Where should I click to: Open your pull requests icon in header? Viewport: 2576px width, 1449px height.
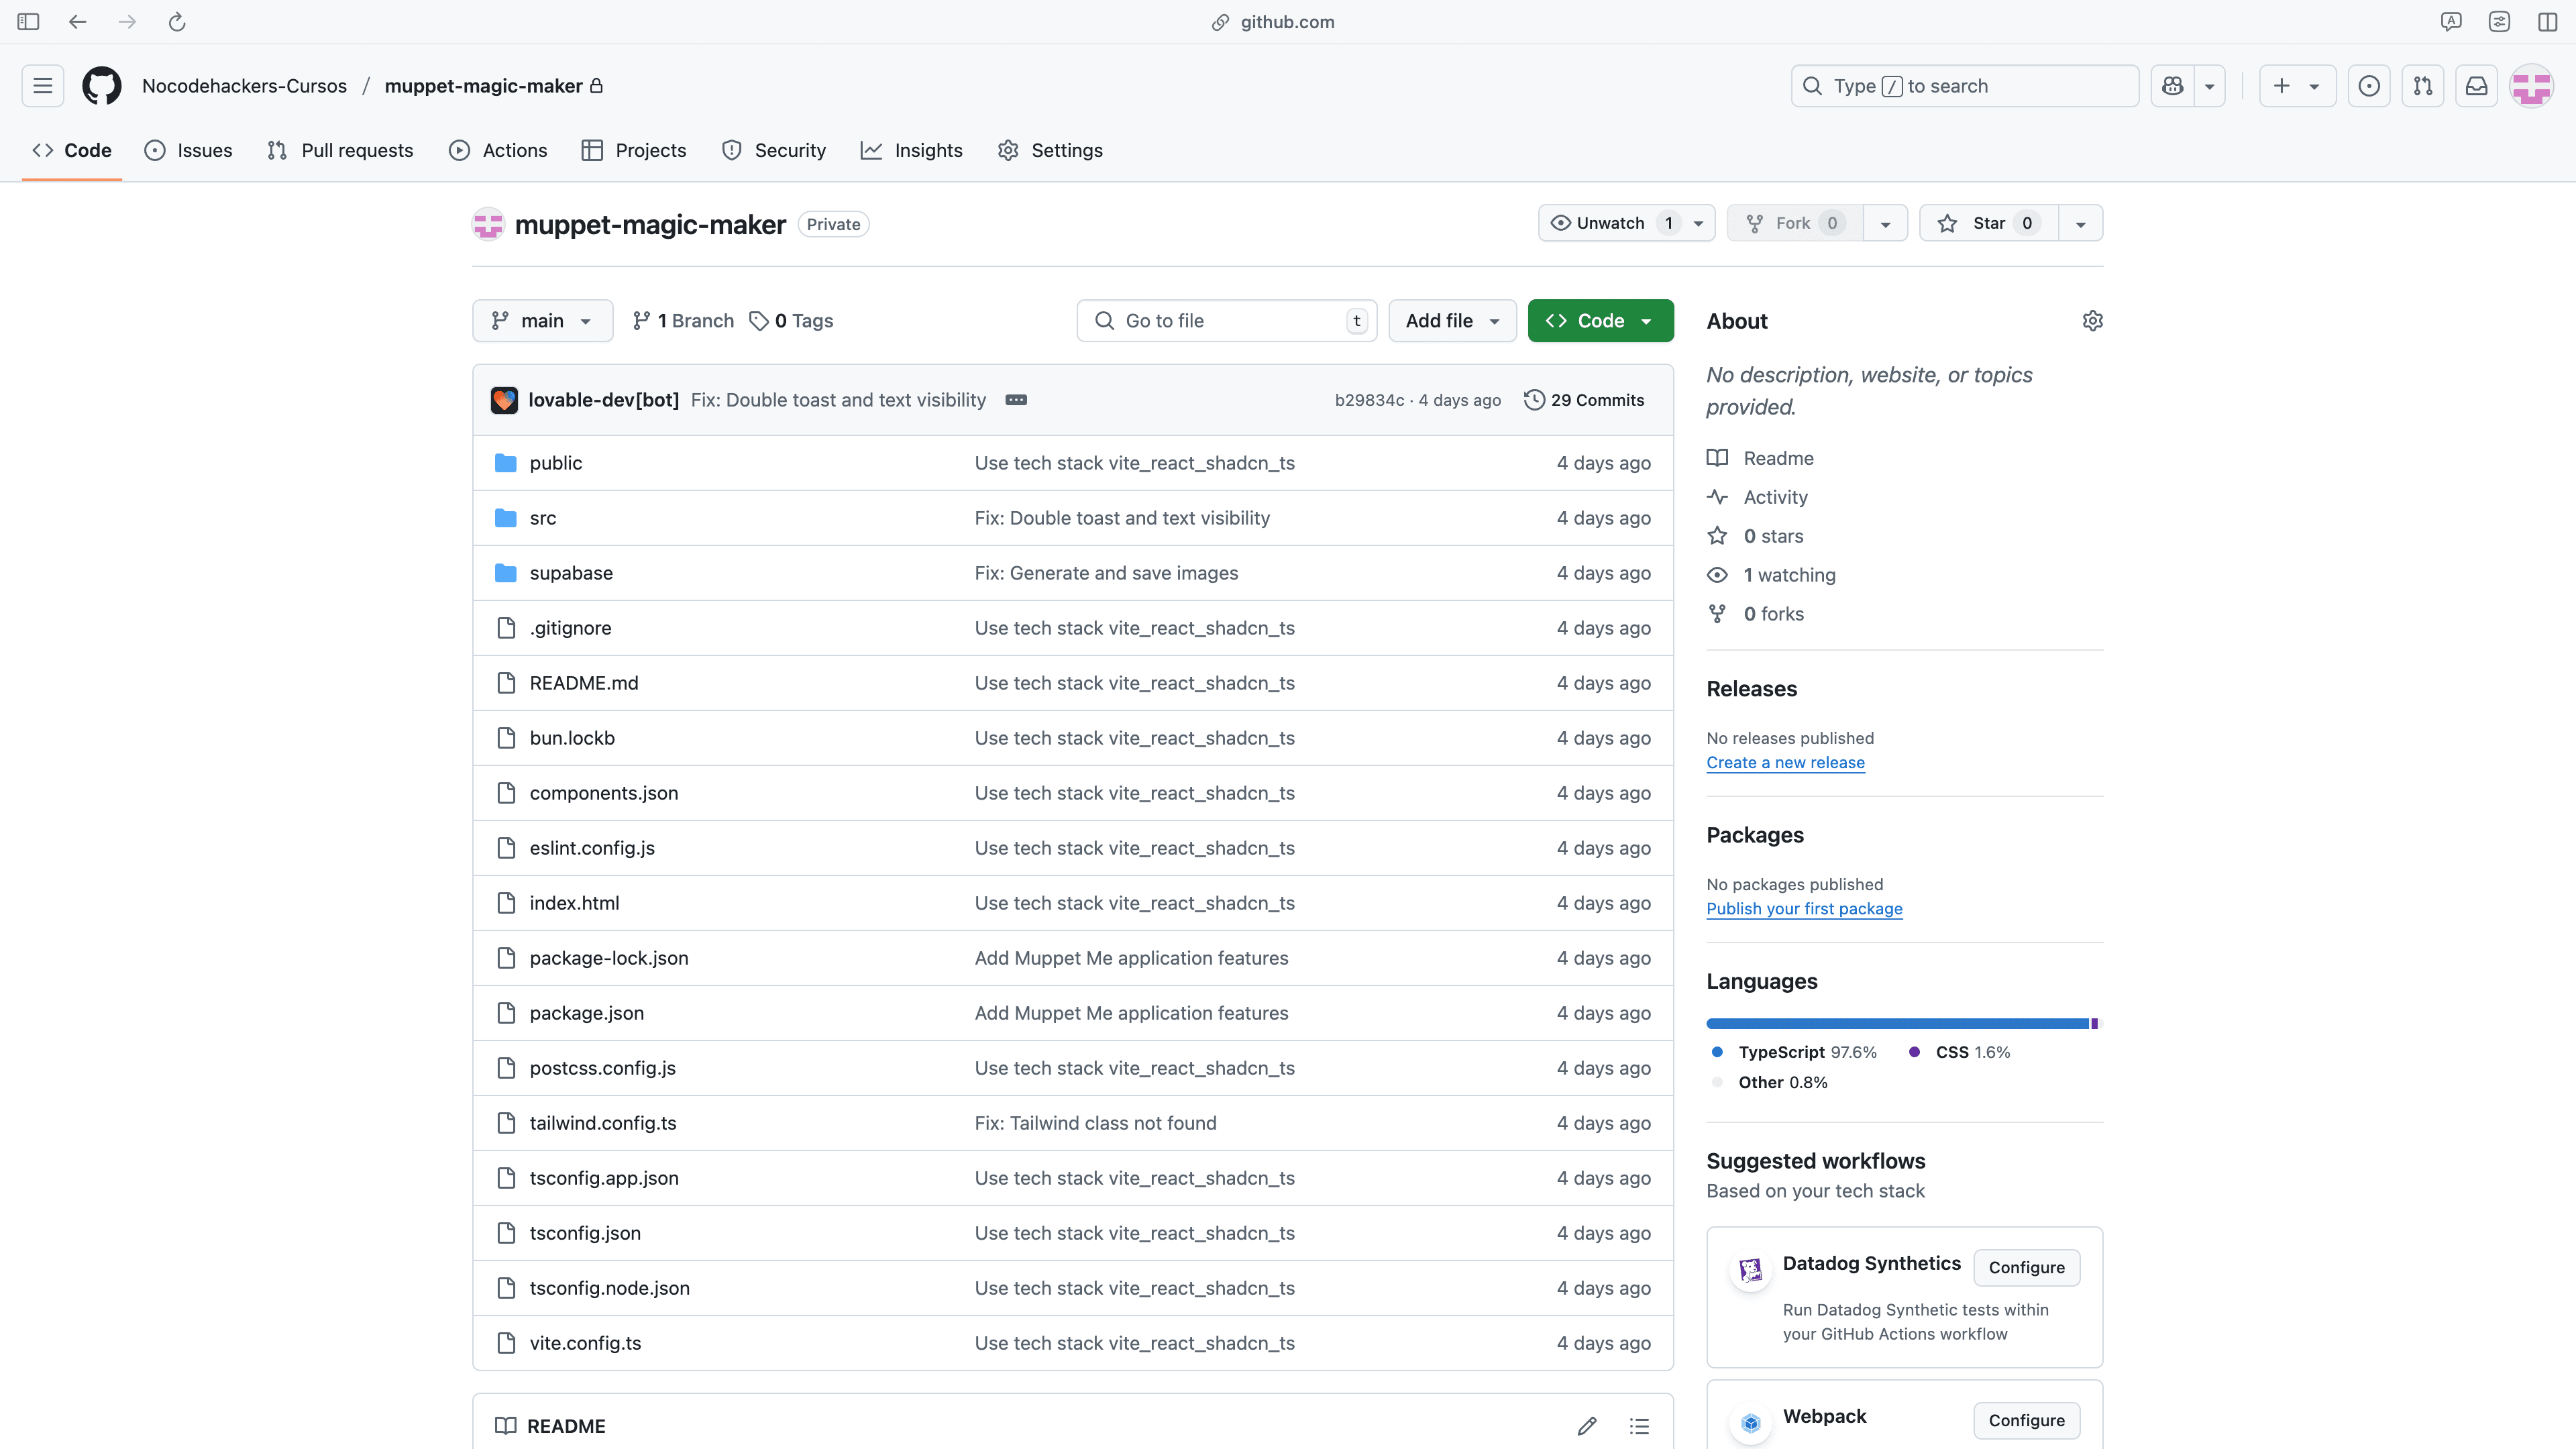[x=2423, y=86]
